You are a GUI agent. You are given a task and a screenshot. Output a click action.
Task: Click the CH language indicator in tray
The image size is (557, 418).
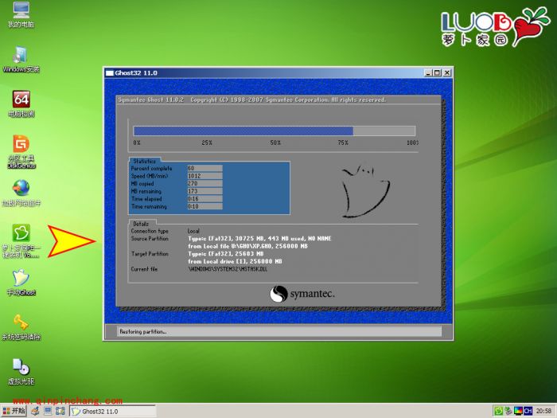click(x=528, y=412)
